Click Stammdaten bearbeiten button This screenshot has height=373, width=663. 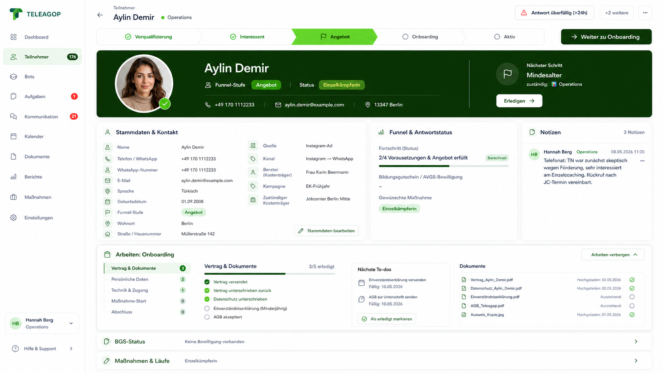pos(326,231)
